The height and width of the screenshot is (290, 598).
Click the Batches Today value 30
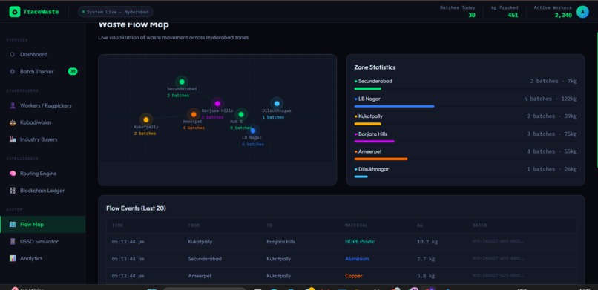click(471, 16)
